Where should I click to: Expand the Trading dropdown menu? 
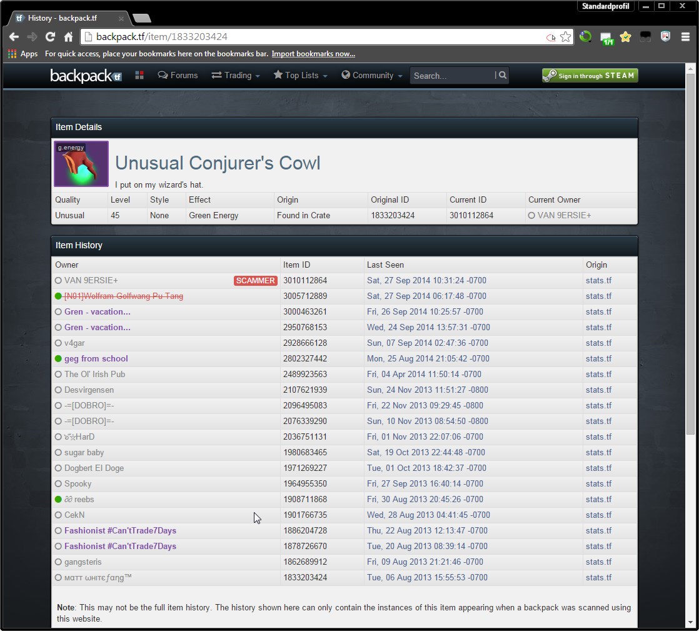tap(235, 76)
